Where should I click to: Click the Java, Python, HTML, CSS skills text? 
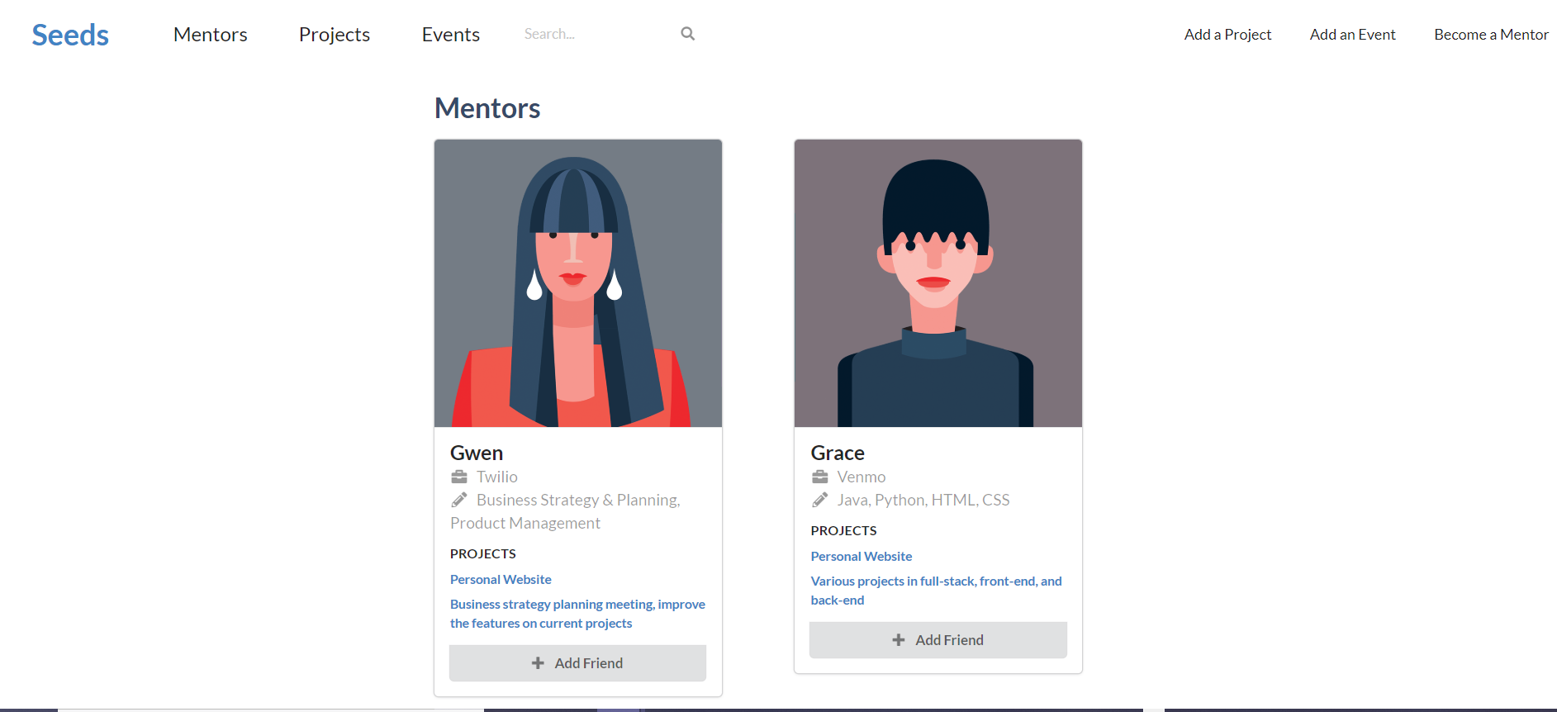pyautogui.click(x=923, y=500)
